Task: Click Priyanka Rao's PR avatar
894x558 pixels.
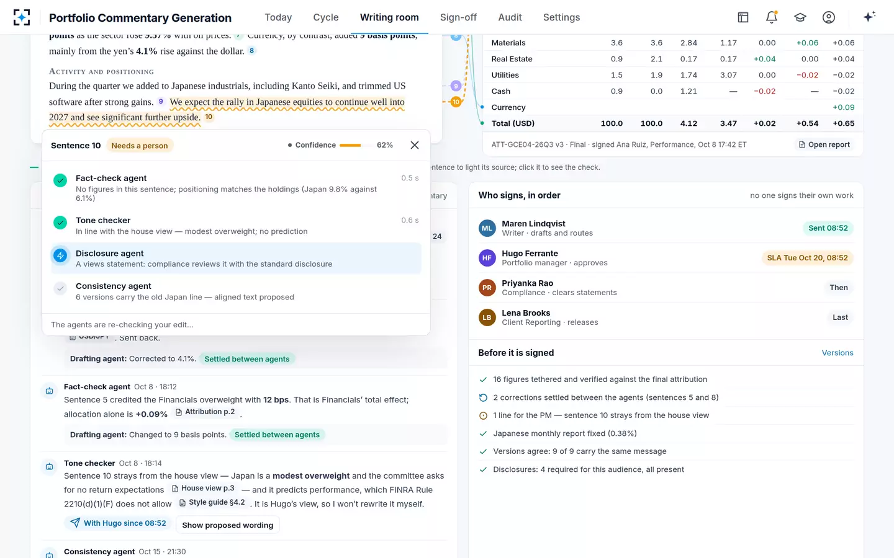Action: click(x=487, y=288)
